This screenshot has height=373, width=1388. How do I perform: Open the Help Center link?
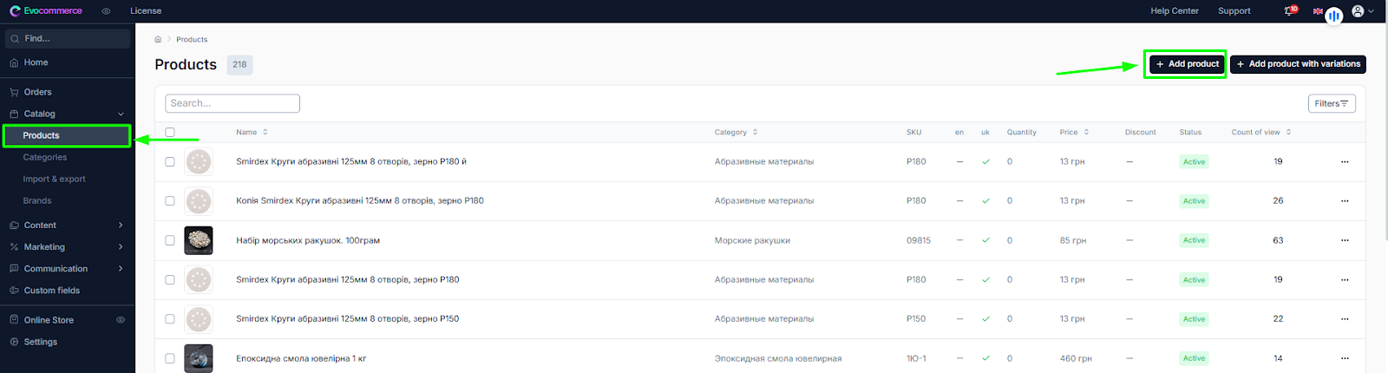pyautogui.click(x=1175, y=11)
